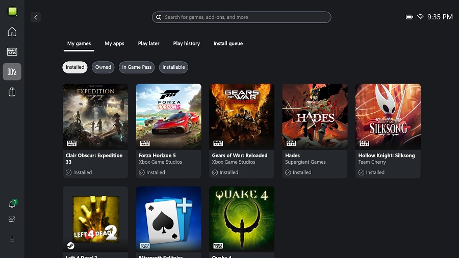459x258 pixels.
Task: Open the Forza Horizon 5 game tile
Action: pos(168,116)
